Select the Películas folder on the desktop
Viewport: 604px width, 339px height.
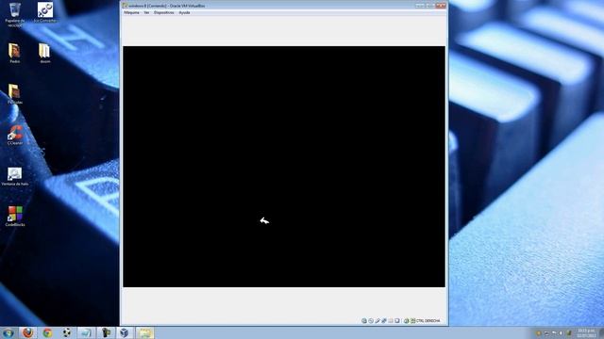[15, 94]
